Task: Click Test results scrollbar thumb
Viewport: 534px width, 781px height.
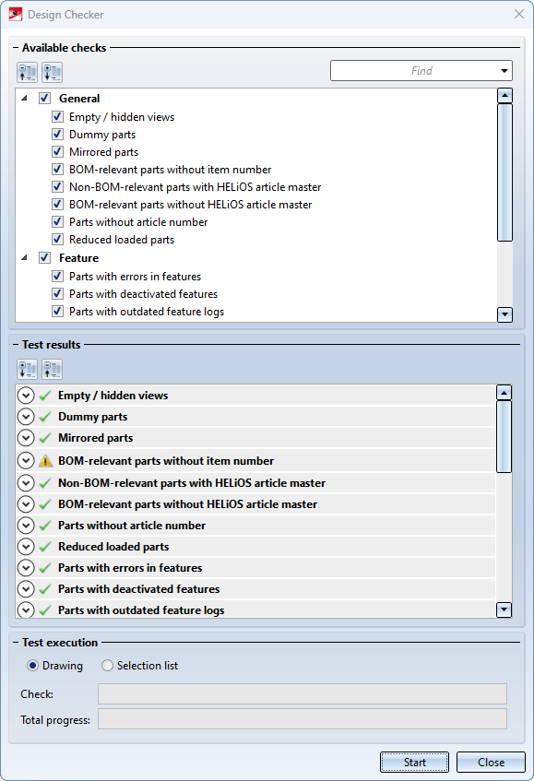Action: pos(504,436)
